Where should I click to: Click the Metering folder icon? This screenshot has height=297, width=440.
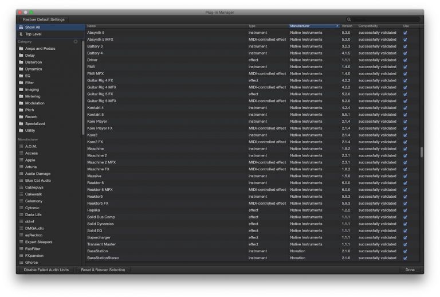pos(21,96)
